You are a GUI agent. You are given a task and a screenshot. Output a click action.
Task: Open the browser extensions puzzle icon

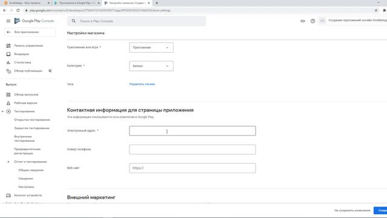point(385,10)
